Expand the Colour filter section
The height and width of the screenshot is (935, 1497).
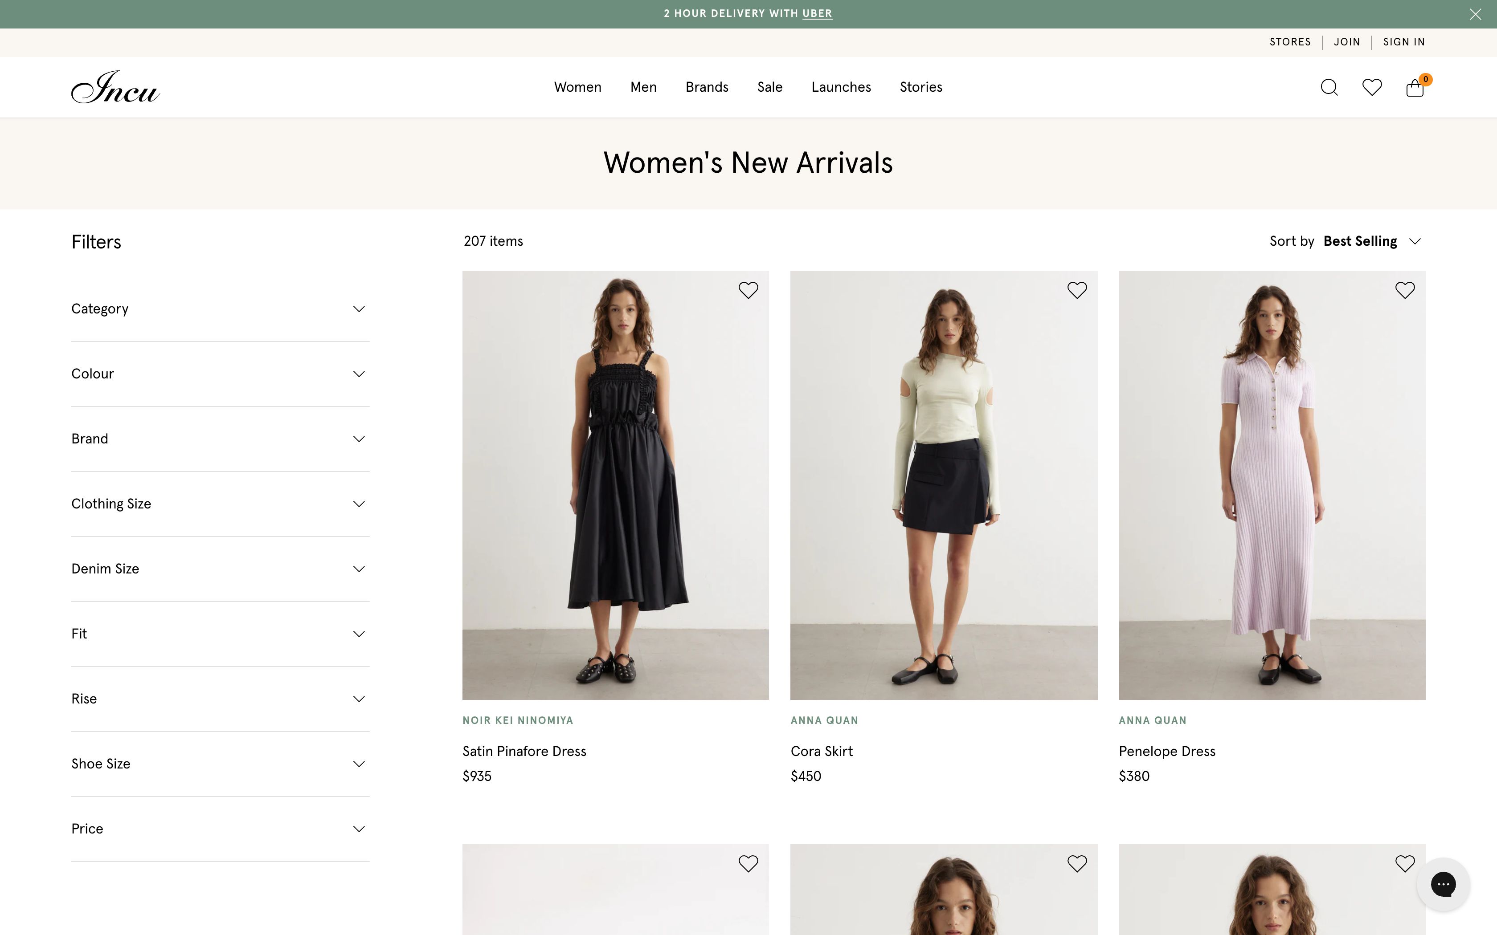[x=220, y=374]
